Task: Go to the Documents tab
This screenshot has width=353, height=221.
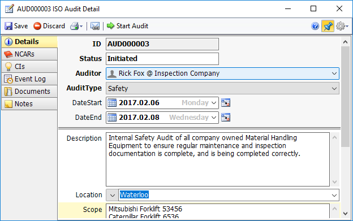Action: point(29,92)
